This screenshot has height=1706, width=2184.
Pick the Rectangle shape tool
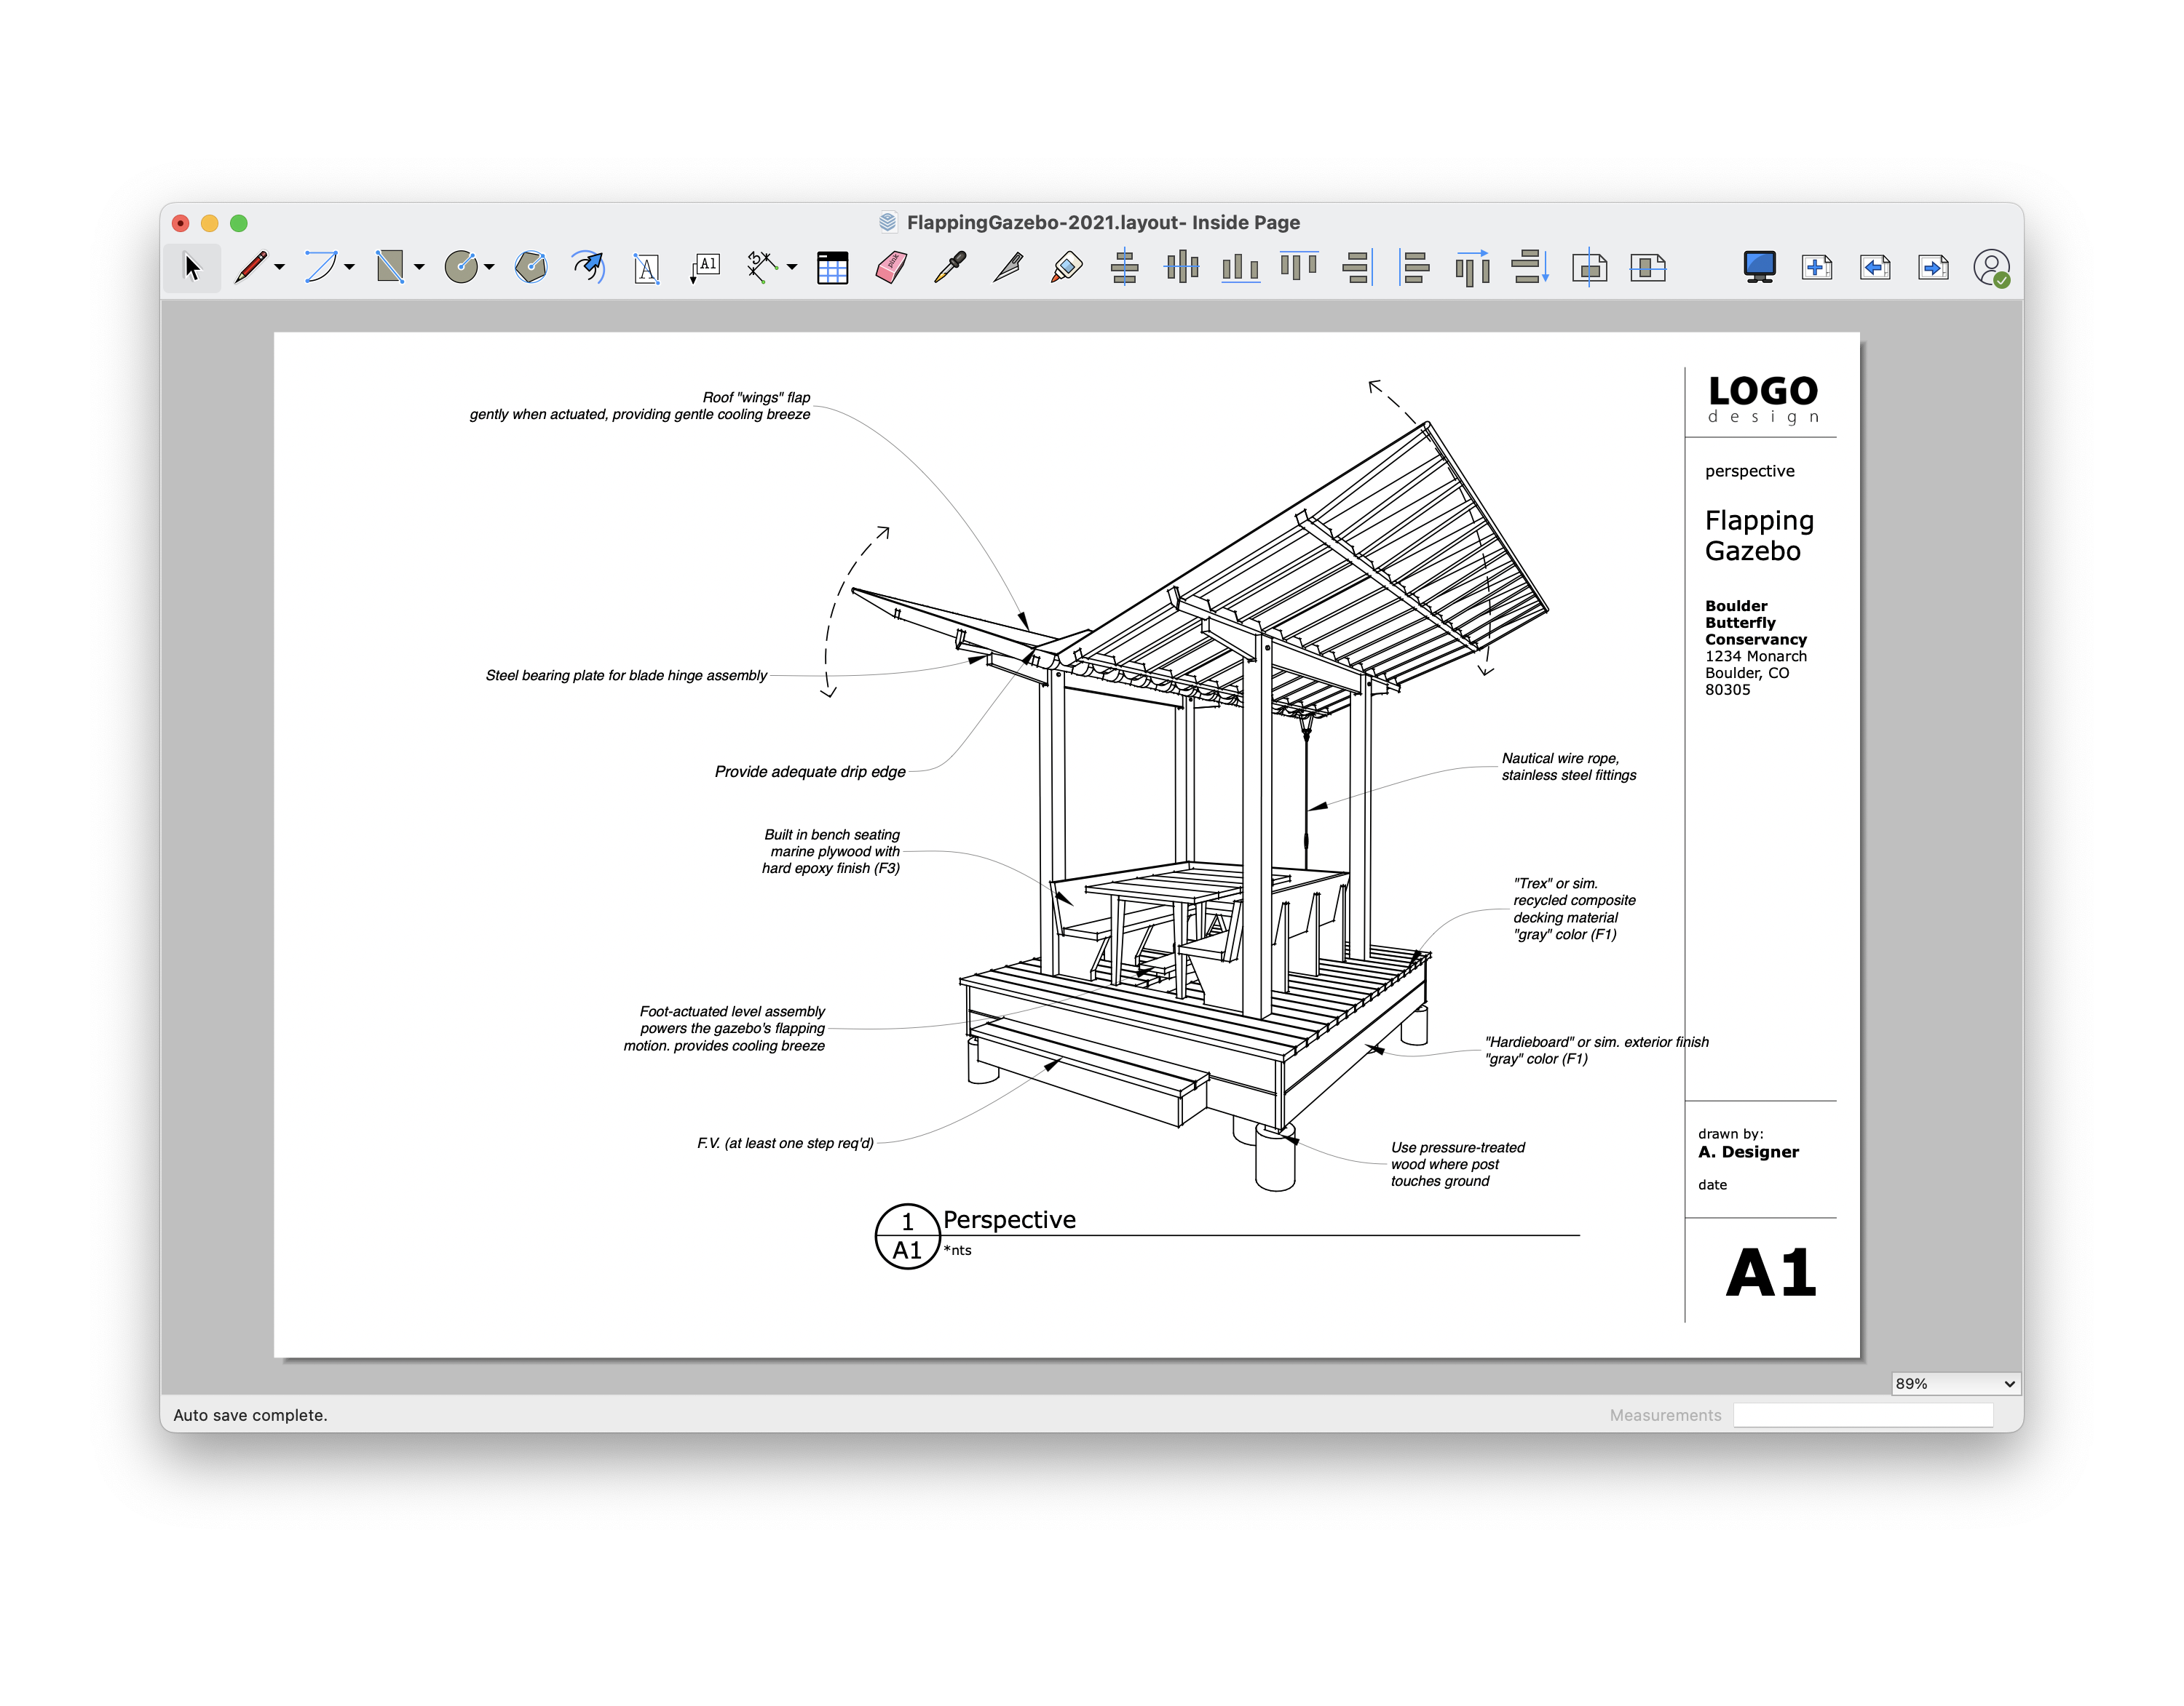click(390, 267)
